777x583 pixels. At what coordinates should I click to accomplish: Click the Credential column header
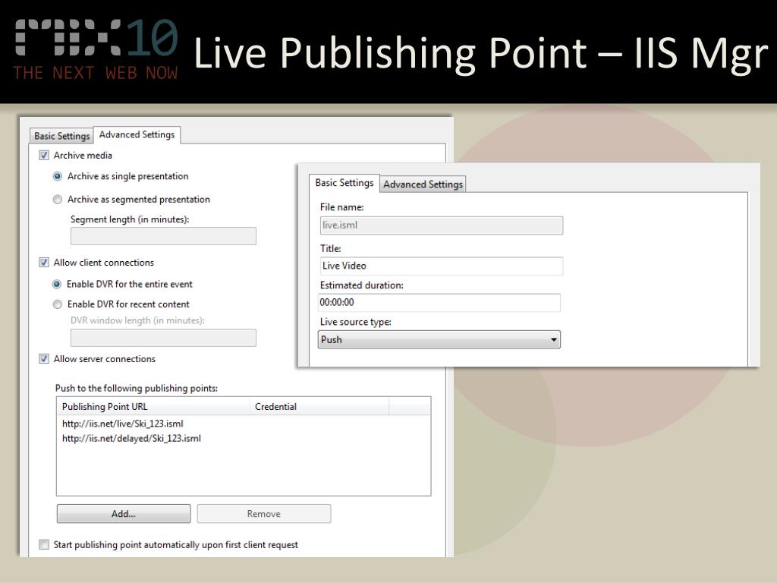(x=319, y=407)
